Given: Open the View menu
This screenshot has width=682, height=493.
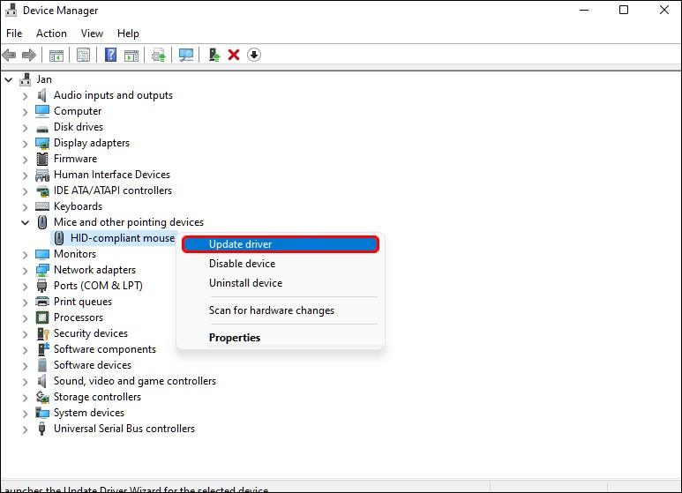Looking at the screenshot, I should coord(92,34).
